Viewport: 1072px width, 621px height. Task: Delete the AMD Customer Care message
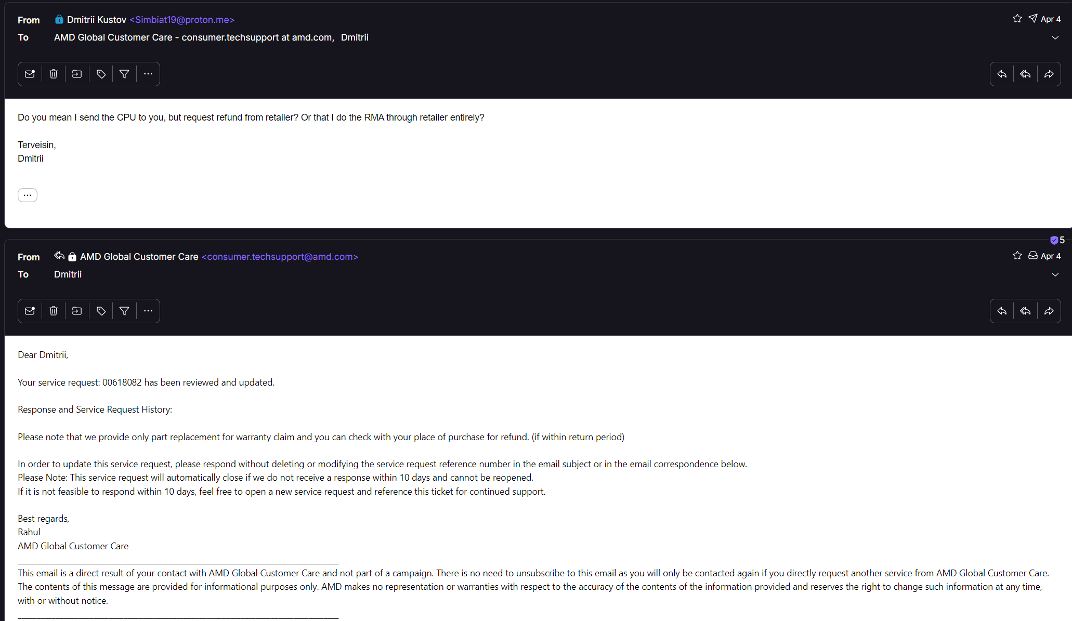pos(54,311)
